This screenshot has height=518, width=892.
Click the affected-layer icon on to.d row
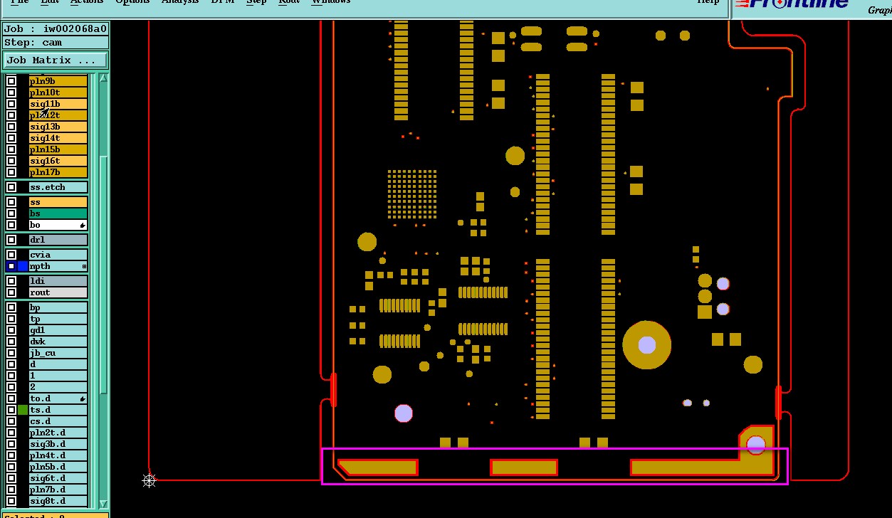pos(83,398)
